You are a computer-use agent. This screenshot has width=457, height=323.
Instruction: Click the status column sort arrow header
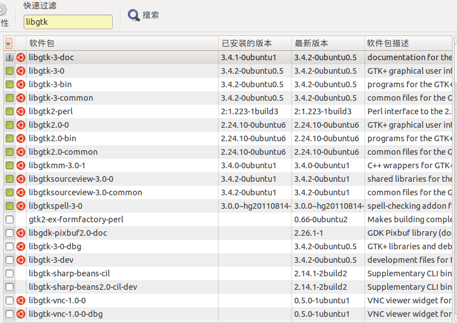(9, 43)
